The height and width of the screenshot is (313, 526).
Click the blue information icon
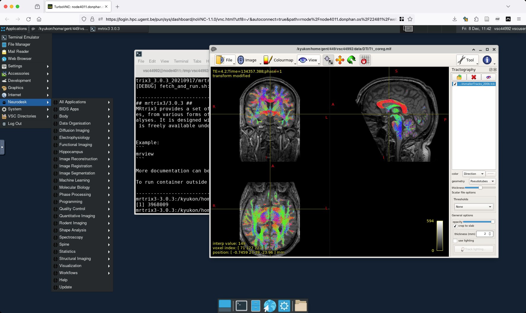(487, 60)
